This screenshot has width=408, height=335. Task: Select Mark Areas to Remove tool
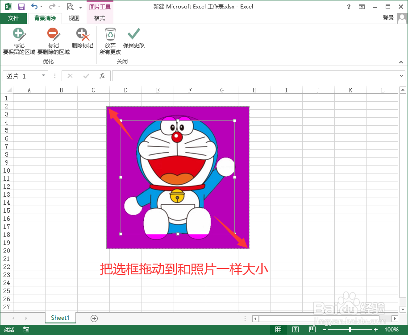point(53,41)
